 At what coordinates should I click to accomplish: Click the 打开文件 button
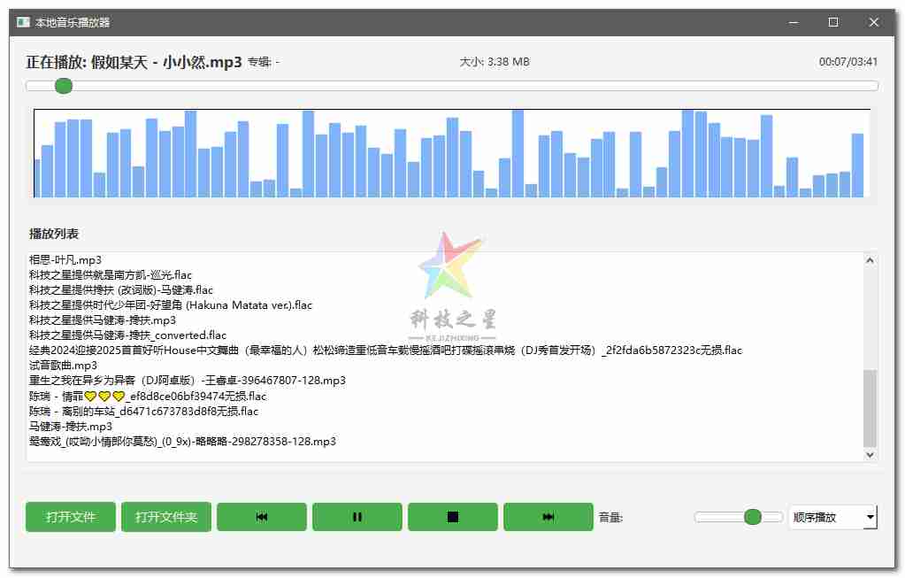pyautogui.click(x=70, y=517)
